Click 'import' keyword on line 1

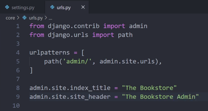click(114, 26)
